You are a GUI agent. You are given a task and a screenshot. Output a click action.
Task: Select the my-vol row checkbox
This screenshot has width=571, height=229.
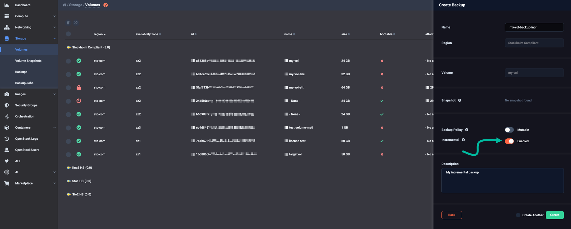point(68,61)
